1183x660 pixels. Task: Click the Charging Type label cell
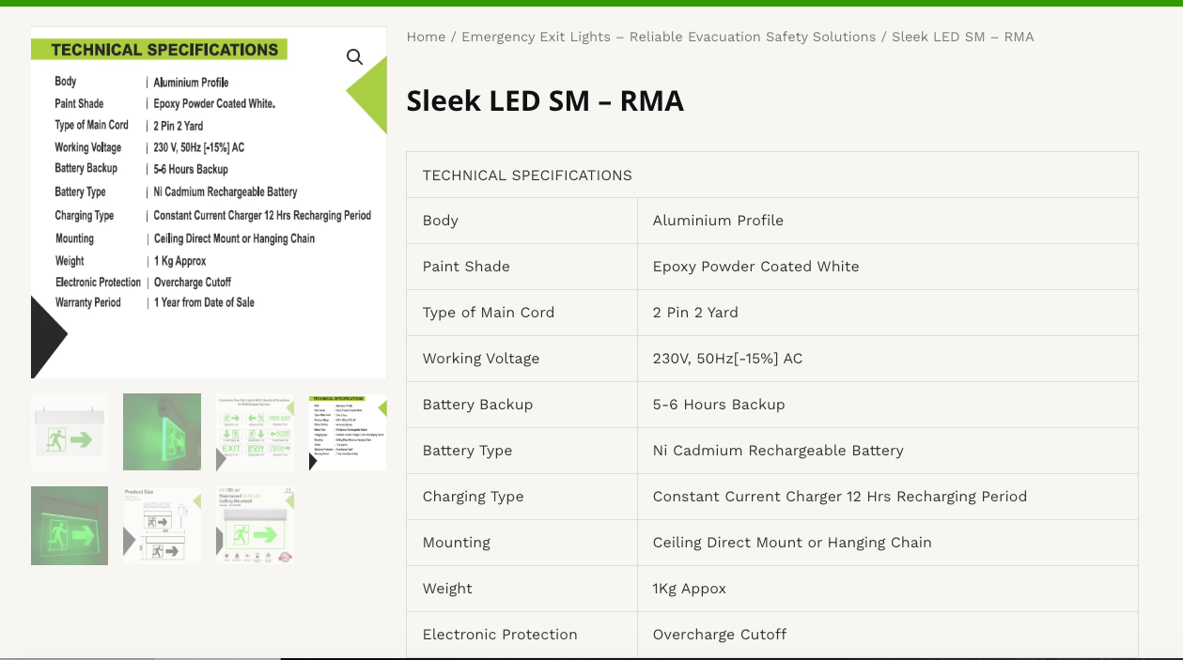click(521, 497)
